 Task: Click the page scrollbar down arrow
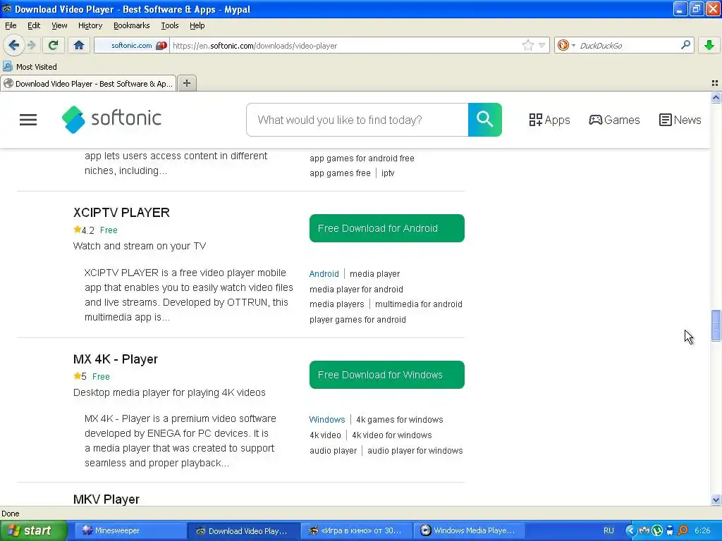716,500
